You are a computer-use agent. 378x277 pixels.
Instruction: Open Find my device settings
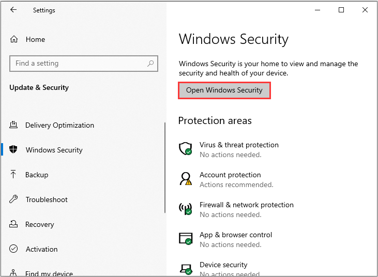pyautogui.click(x=49, y=273)
